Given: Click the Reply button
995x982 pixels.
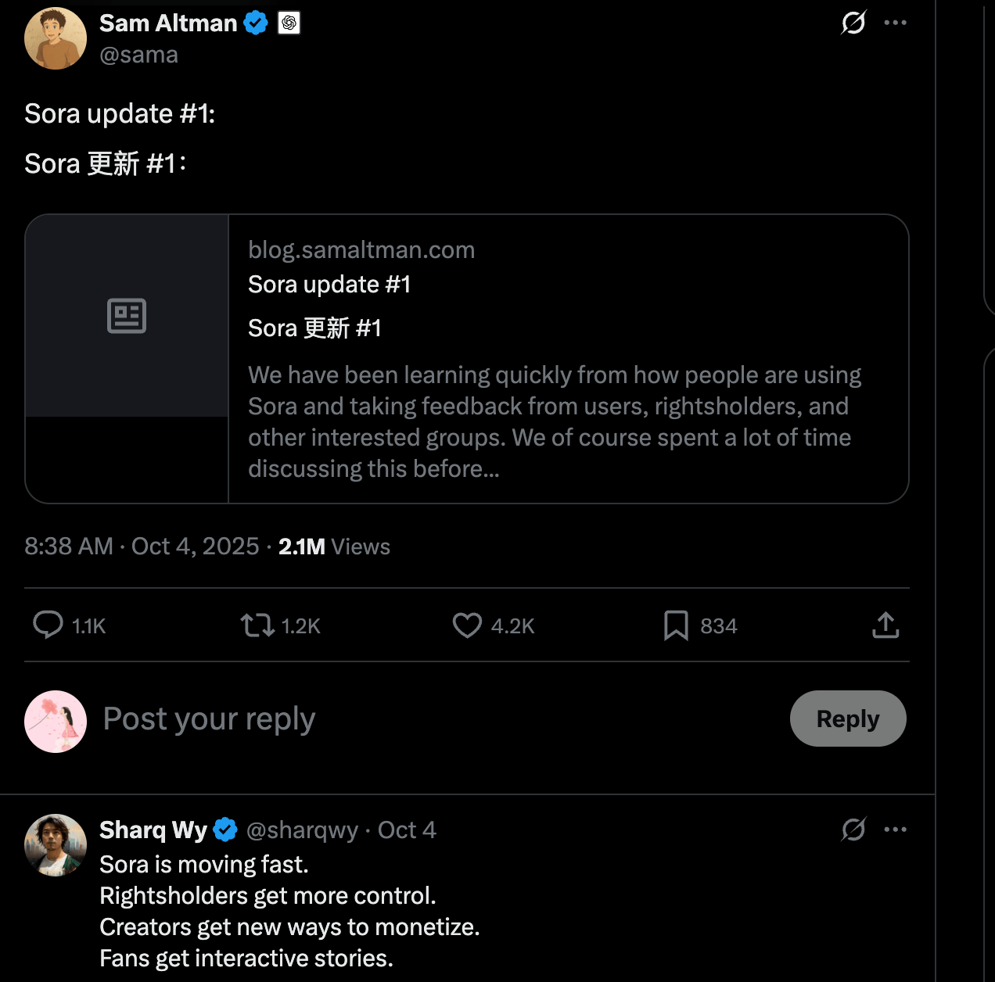Looking at the screenshot, I should pyautogui.click(x=847, y=719).
